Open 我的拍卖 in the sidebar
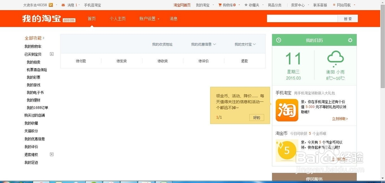 [33, 62]
